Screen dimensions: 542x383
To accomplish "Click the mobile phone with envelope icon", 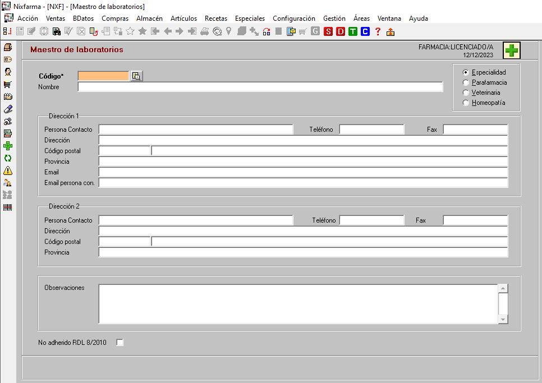I will [291, 31].
